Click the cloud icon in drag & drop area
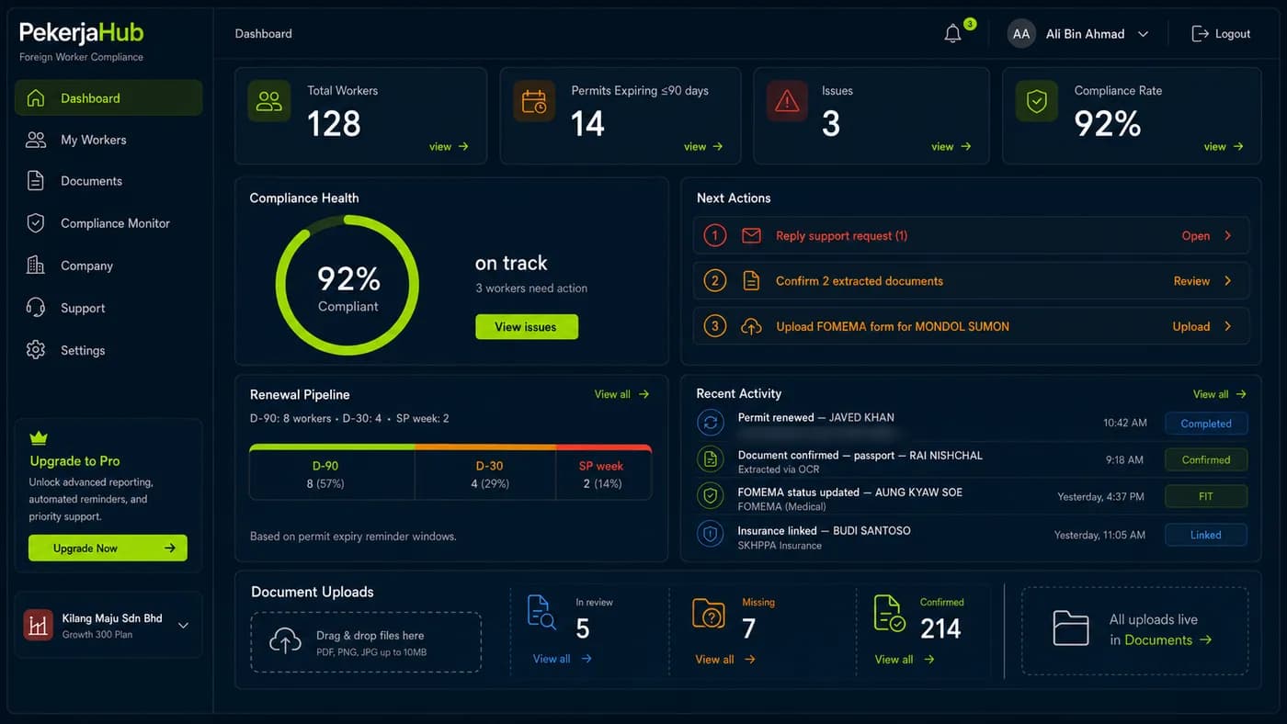 tap(285, 641)
